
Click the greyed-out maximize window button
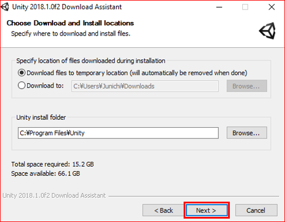click(245, 7)
